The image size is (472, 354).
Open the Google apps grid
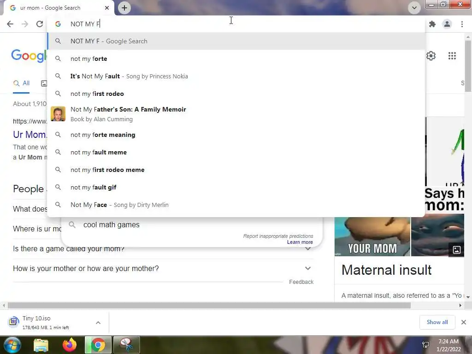coord(452,56)
